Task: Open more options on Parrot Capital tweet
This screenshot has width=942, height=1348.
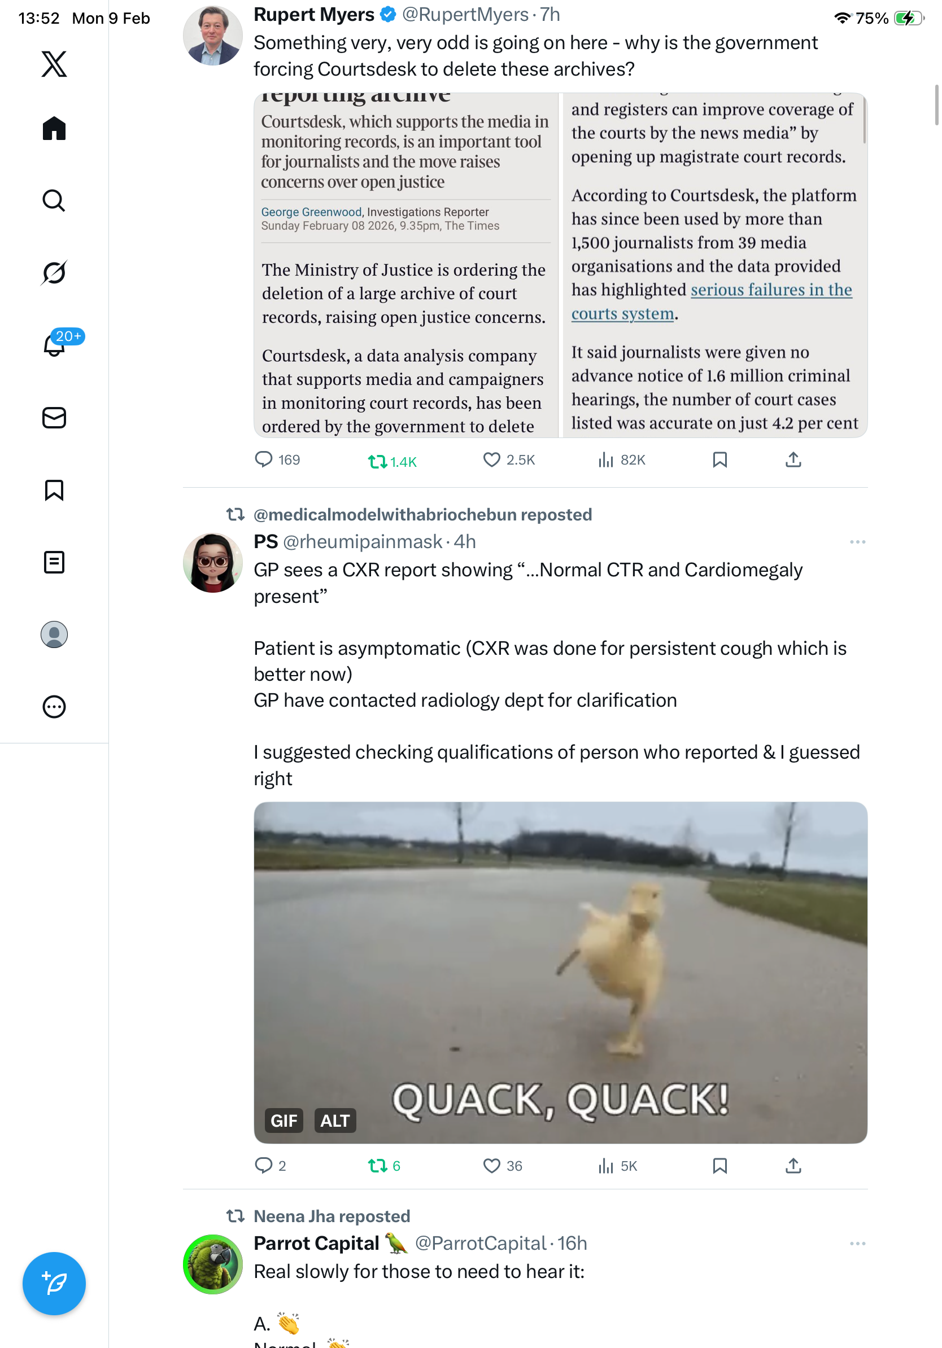Action: (x=857, y=1243)
